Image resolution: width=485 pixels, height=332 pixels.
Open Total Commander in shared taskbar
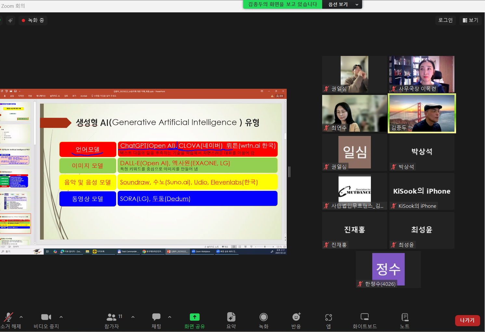click(128, 251)
